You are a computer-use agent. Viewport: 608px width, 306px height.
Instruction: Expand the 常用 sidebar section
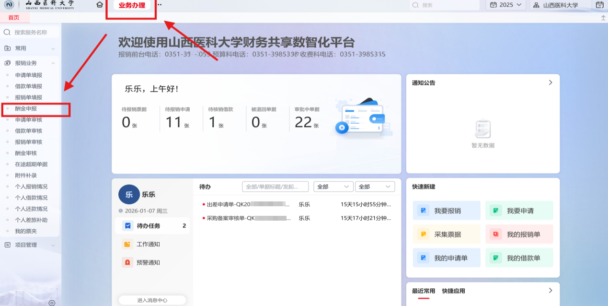pos(30,48)
